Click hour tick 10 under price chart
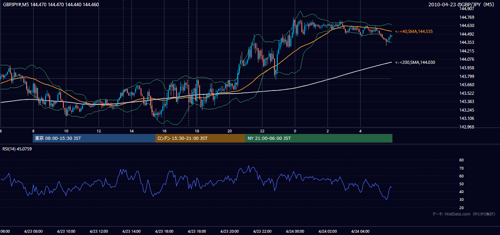 tap(66, 131)
